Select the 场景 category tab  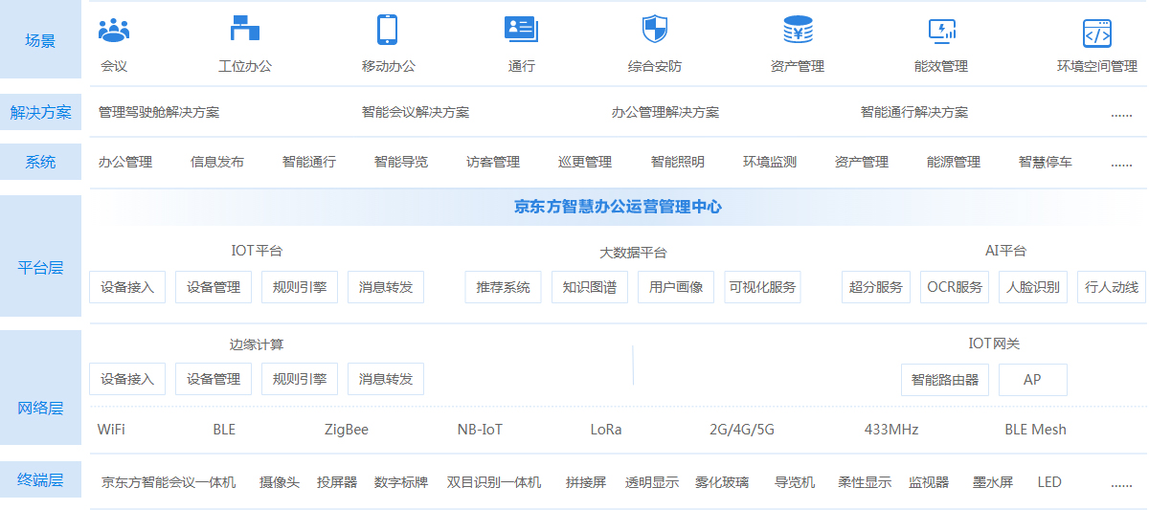(40, 40)
